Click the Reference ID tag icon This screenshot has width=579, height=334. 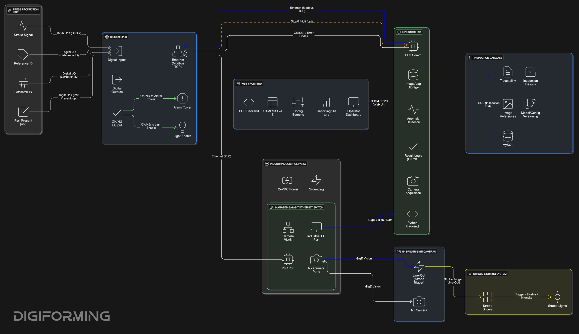[x=23, y=54]
